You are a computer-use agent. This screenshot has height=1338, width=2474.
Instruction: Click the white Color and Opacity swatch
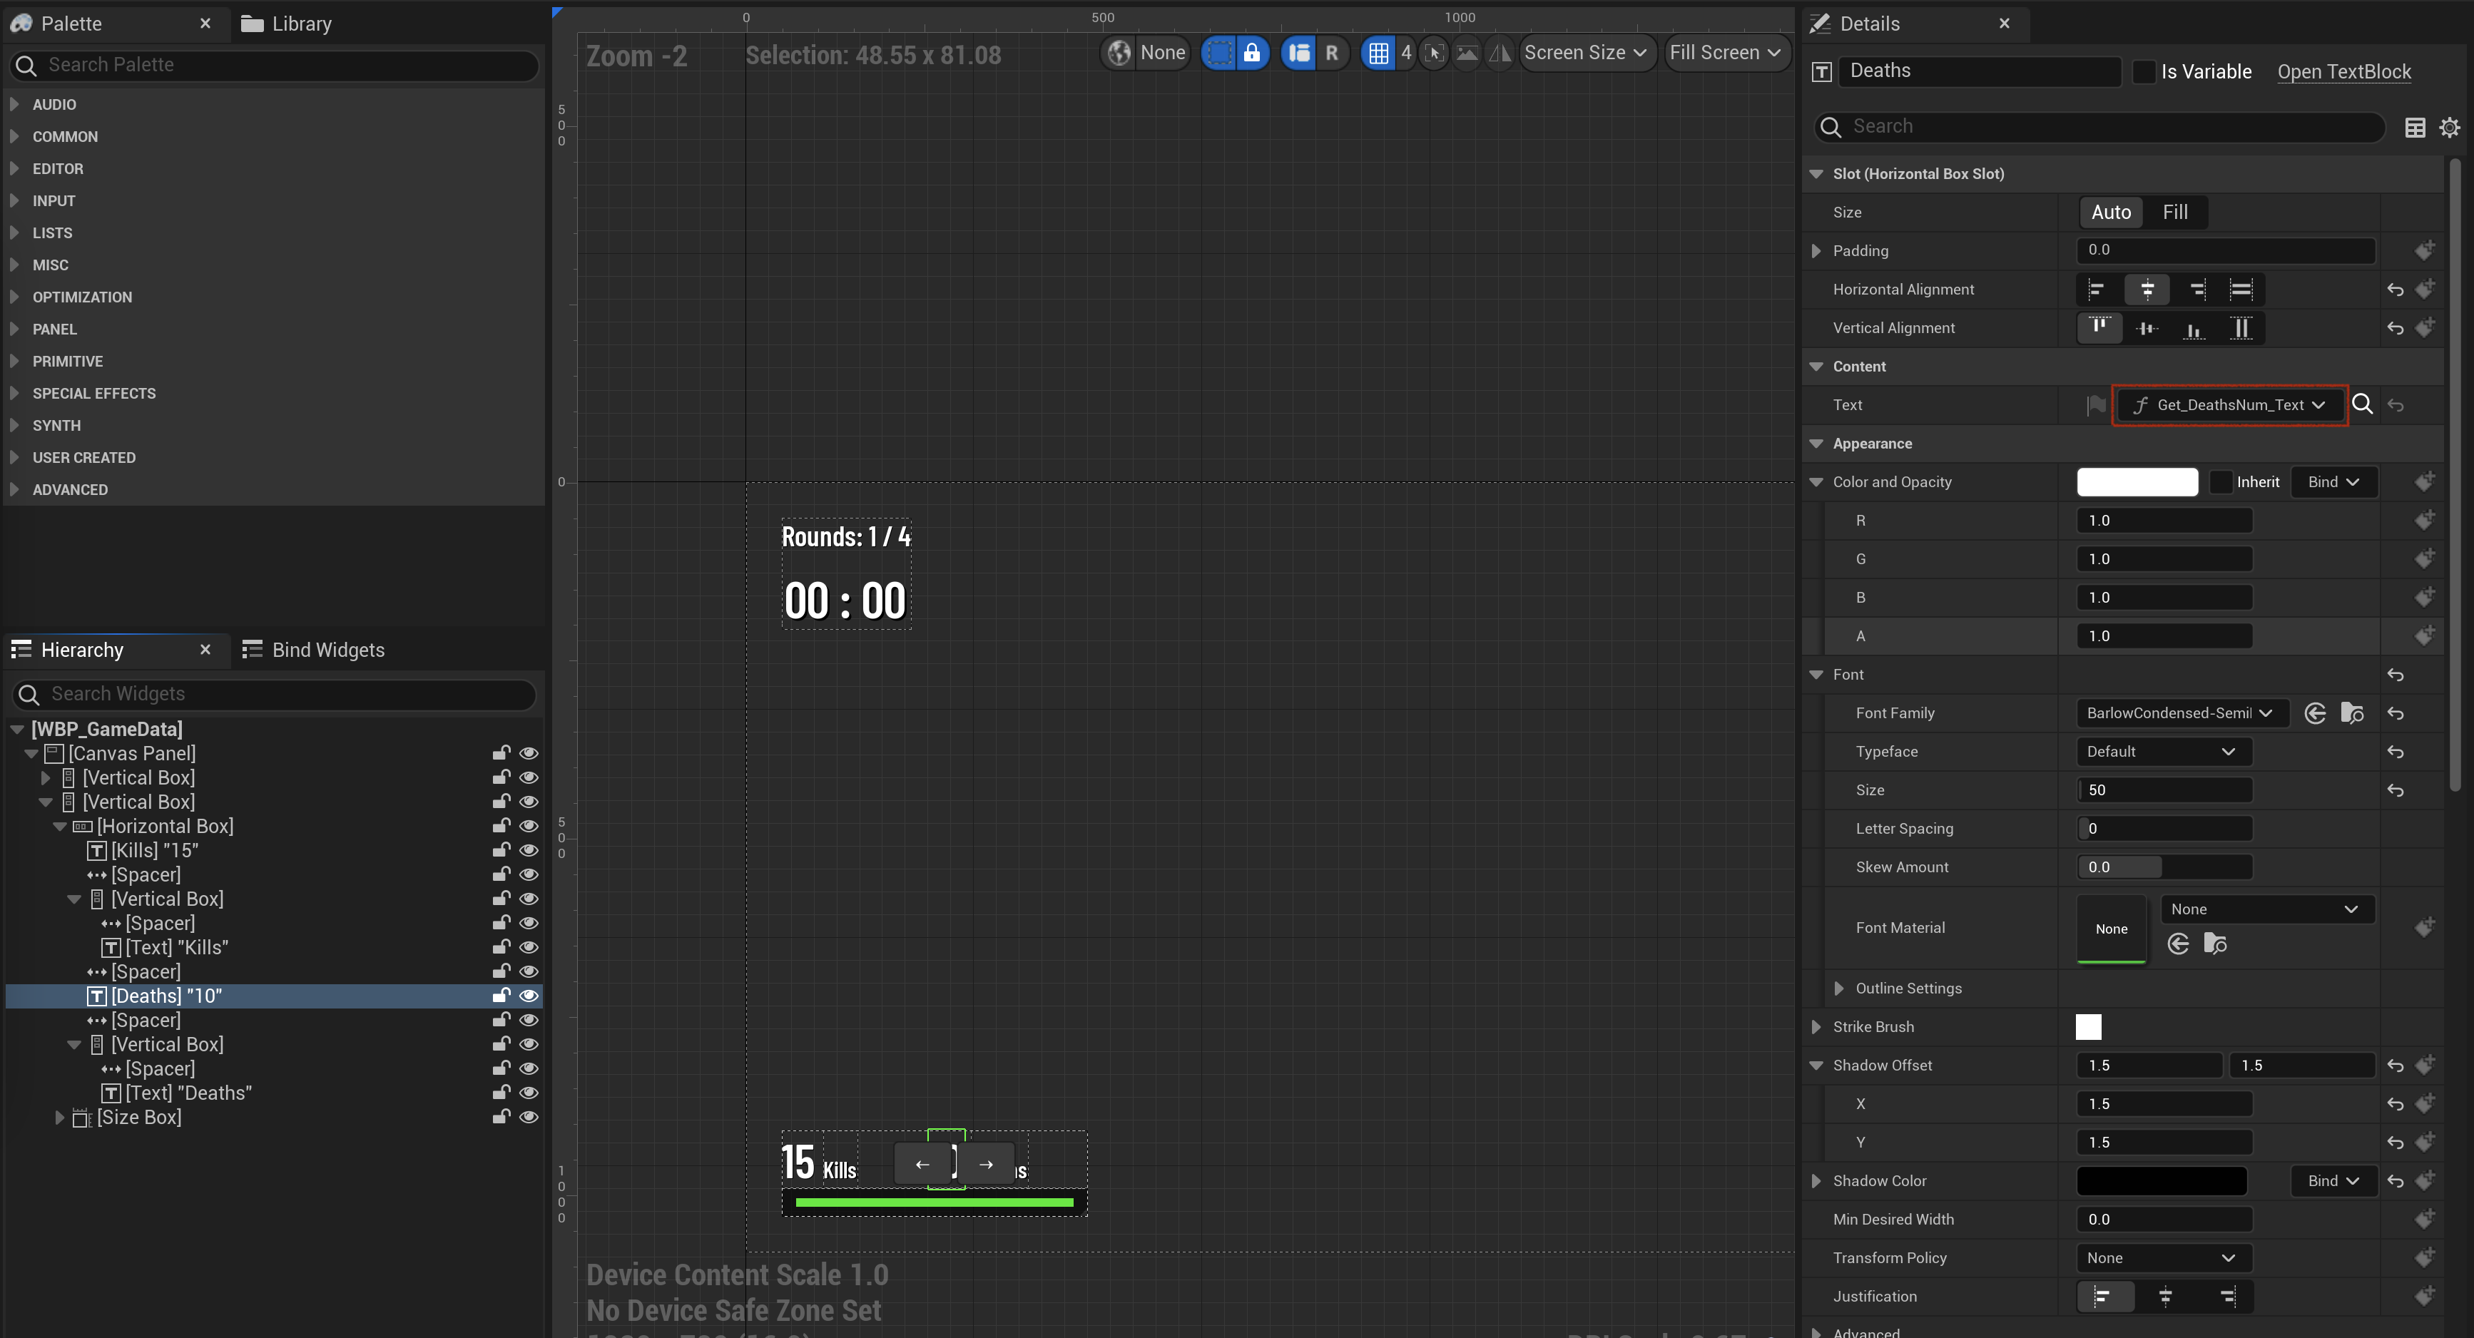point(2137,482)
